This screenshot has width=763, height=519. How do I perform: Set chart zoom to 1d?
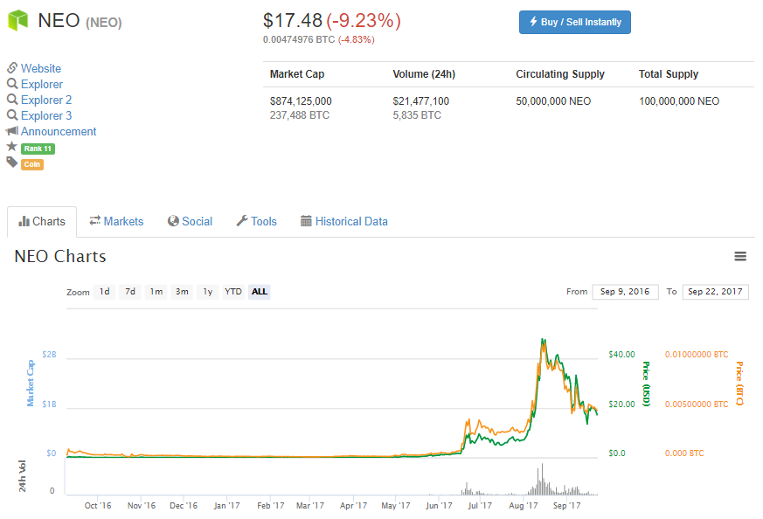[105, 291]
